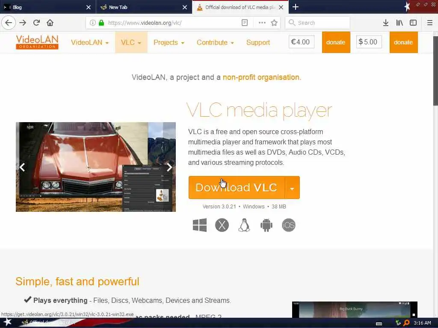Open the Support page
The image size is (438, 328).
click(258, 42)
